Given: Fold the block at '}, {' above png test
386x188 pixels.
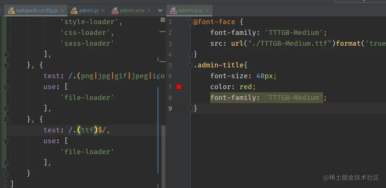Looking at the screenshot, I should 6,66.
